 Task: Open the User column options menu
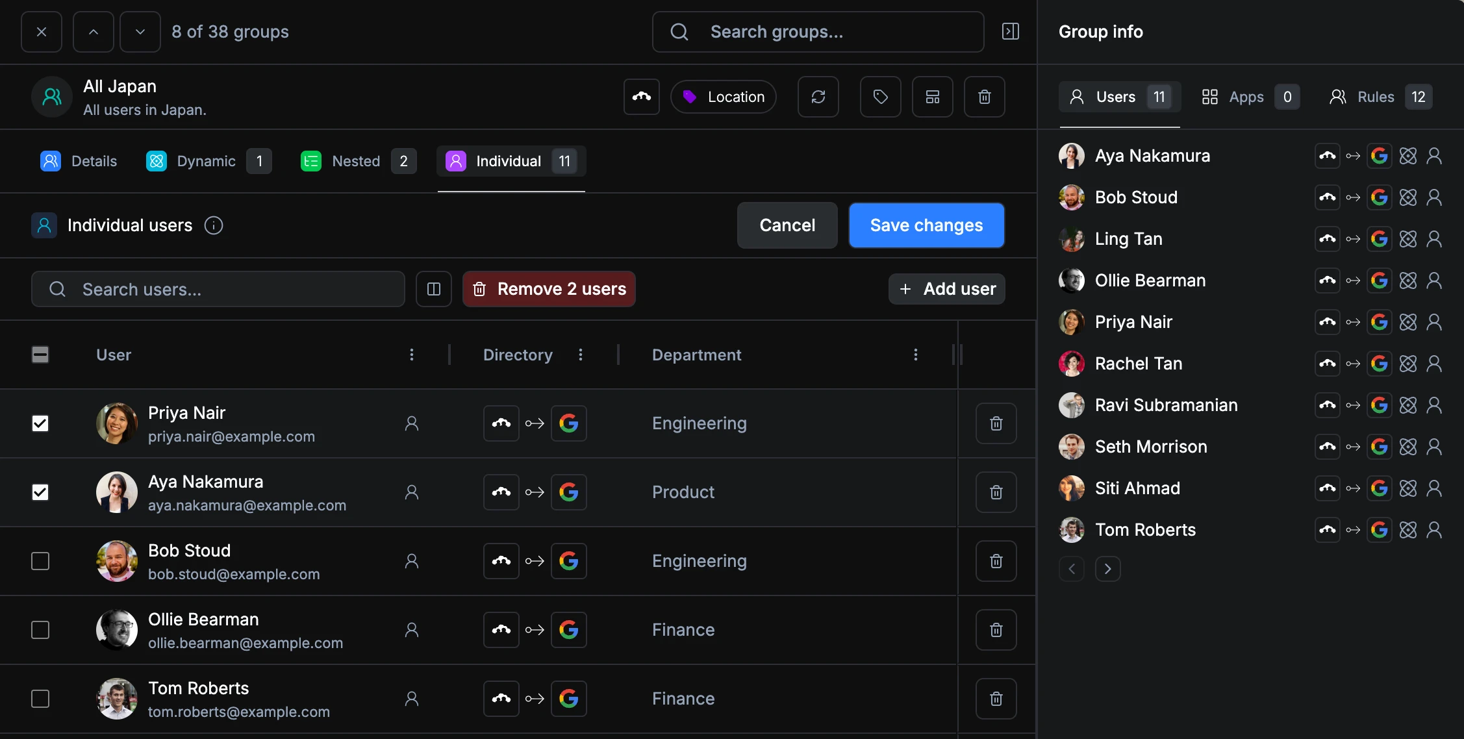pos(412,355)
